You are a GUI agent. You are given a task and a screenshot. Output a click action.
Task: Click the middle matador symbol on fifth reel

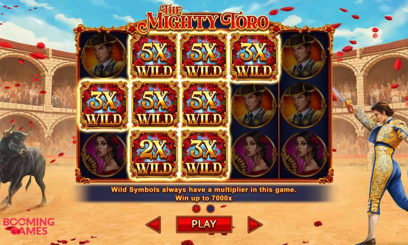[304, 105]
